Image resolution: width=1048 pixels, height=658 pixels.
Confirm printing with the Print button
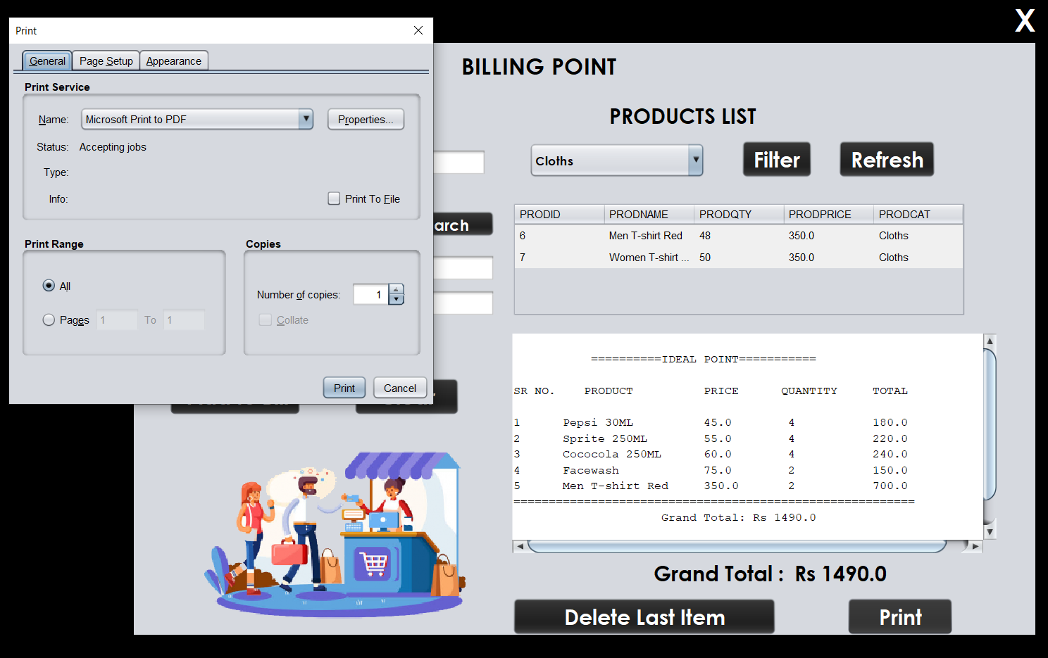tap(344, 387)
